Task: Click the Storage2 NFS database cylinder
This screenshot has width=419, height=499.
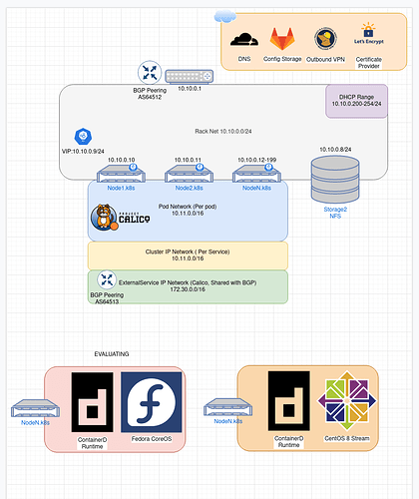Action: click(335, 180)
